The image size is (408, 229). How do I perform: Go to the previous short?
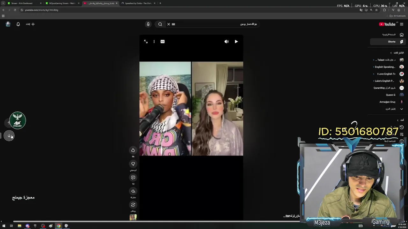click(x=9, y=122)
